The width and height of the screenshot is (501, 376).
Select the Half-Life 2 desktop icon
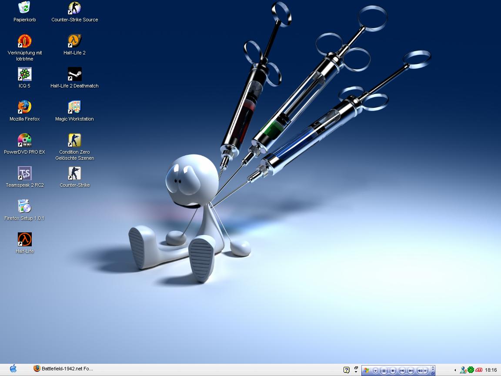point(74,41)
